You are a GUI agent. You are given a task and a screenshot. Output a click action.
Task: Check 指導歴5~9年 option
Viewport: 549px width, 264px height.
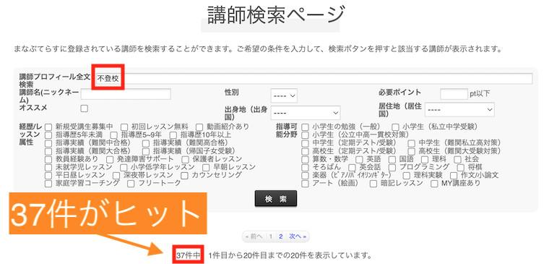click(x=114, y=135)
